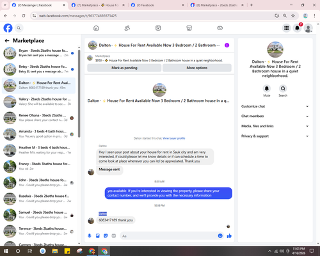Open the account profile avatar menu

pyautogui.click(x=308, y=28)
